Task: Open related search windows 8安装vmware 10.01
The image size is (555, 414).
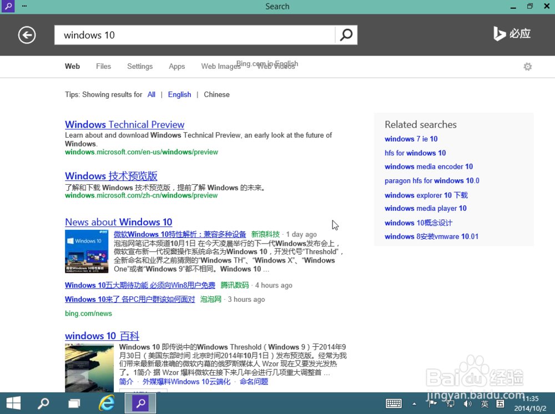Action: [x=431, y=236]
